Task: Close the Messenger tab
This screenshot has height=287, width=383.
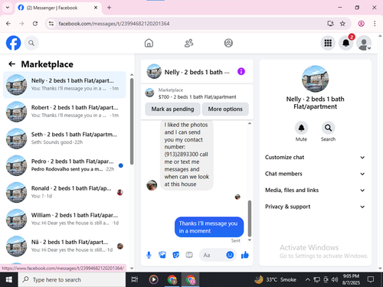Action: pos(96,8)
